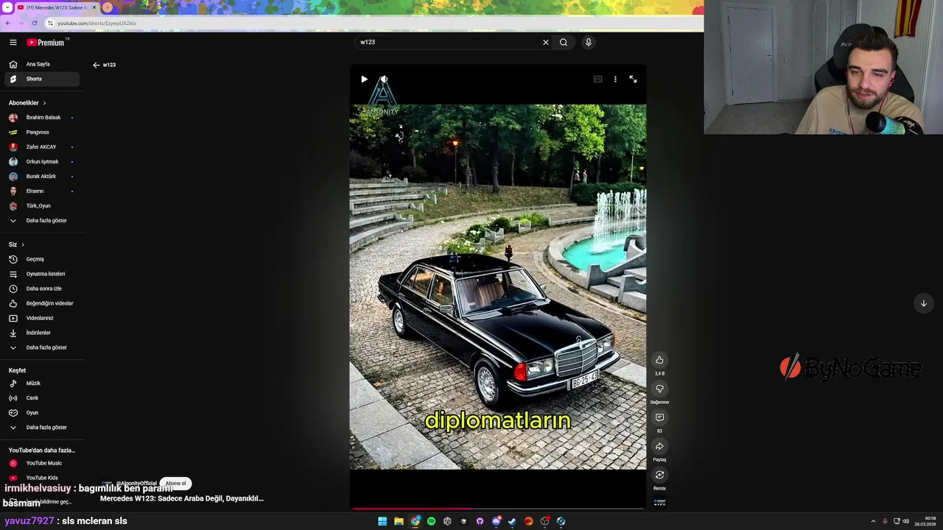Start voice search with microphone
Screen dimensions: 943x530
[588, 43]
